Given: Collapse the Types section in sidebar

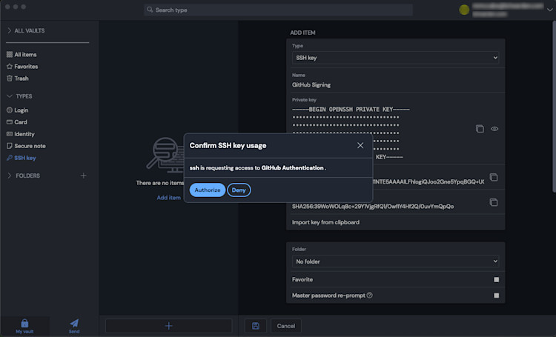Looking at the screenshot, I should (10, 96).
